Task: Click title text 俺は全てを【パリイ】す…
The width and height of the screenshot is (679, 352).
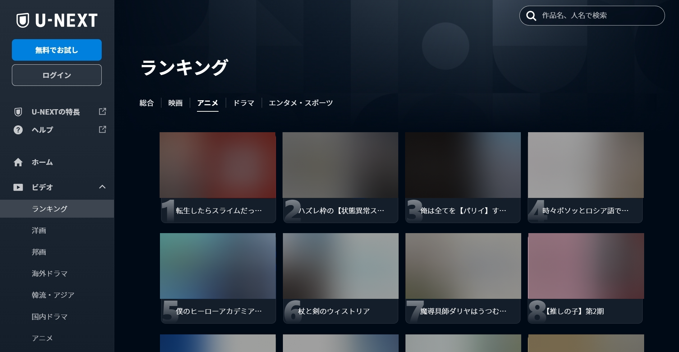Action: [x=463, y=211]
